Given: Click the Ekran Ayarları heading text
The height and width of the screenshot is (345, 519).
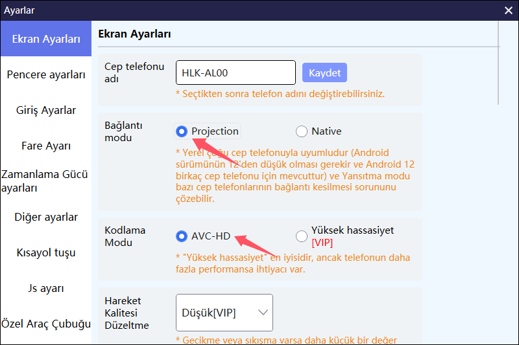Looking at the screenshot, I should pos(134,34).
